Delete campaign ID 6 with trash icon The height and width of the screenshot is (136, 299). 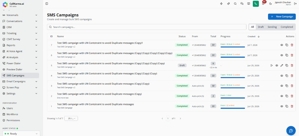point(292,55)
